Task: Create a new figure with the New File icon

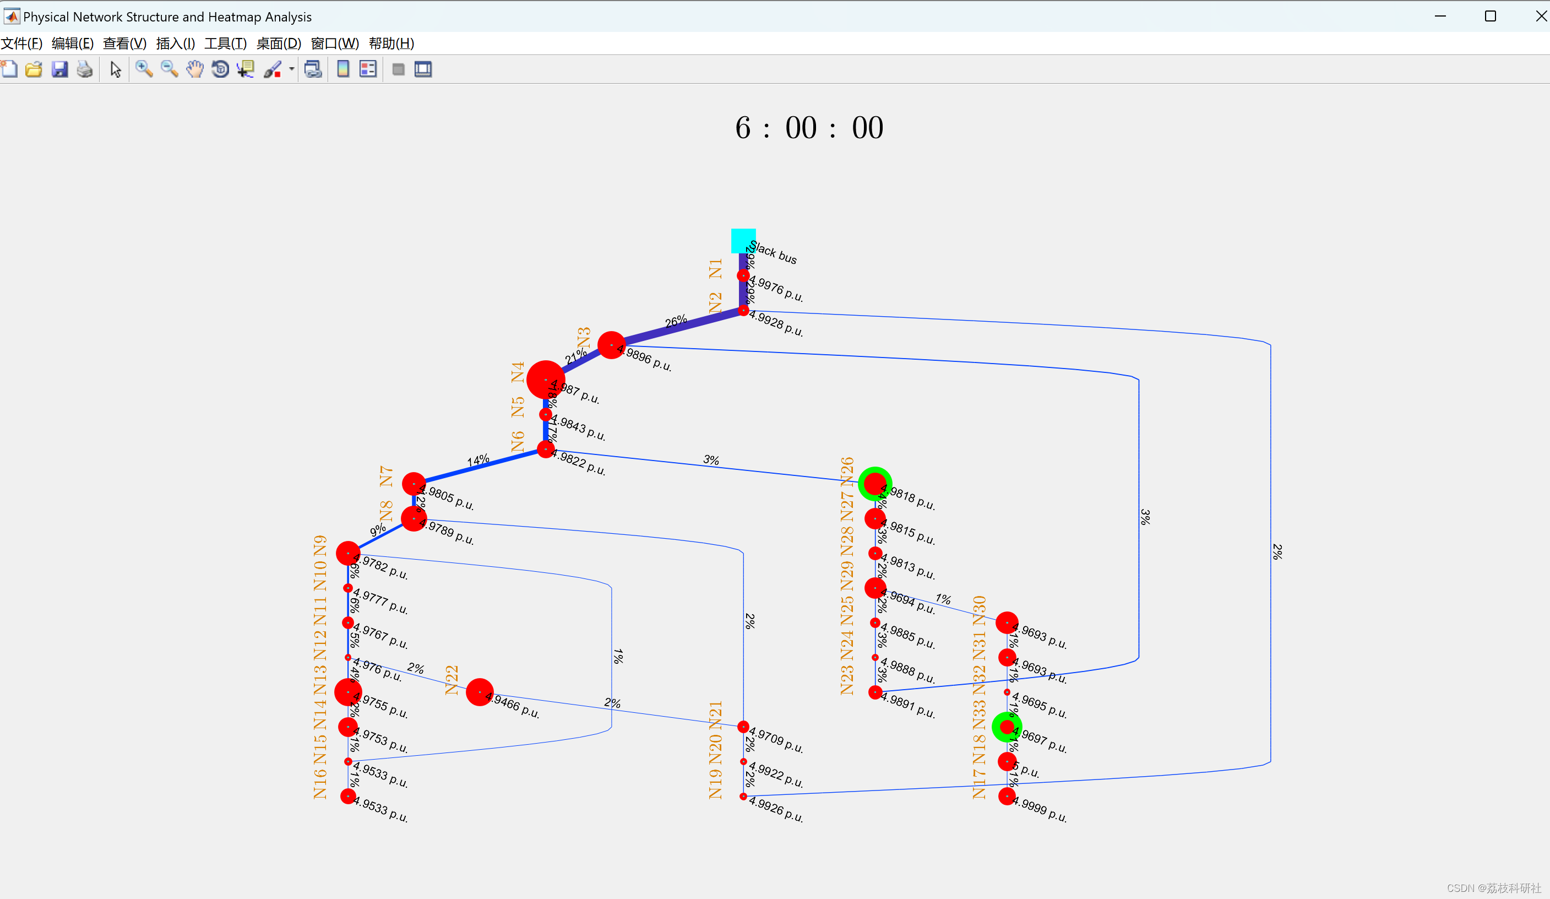Action: (10, 69)
